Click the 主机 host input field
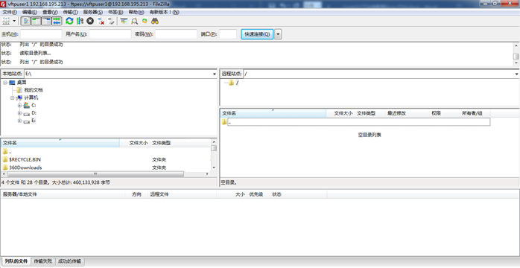Screen dimensions: 520x268 point(41,34)
